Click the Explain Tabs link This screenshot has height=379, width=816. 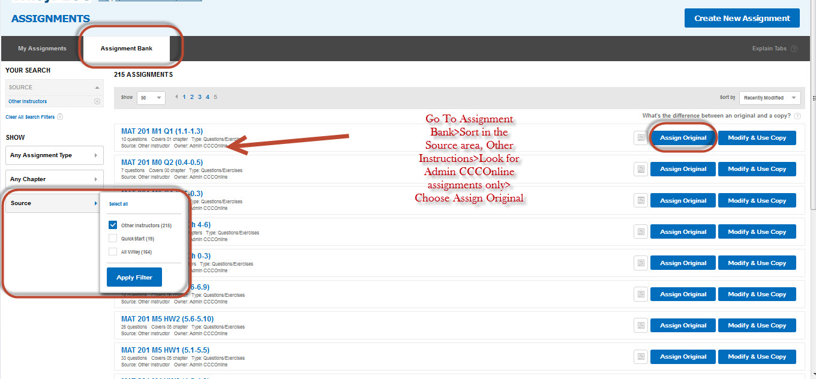[769, 49]
